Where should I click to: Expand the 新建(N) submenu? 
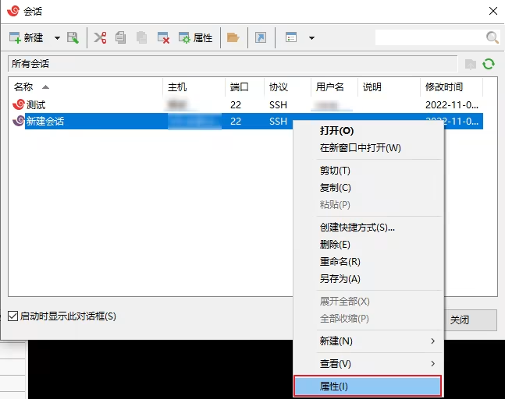pos(368,341)
